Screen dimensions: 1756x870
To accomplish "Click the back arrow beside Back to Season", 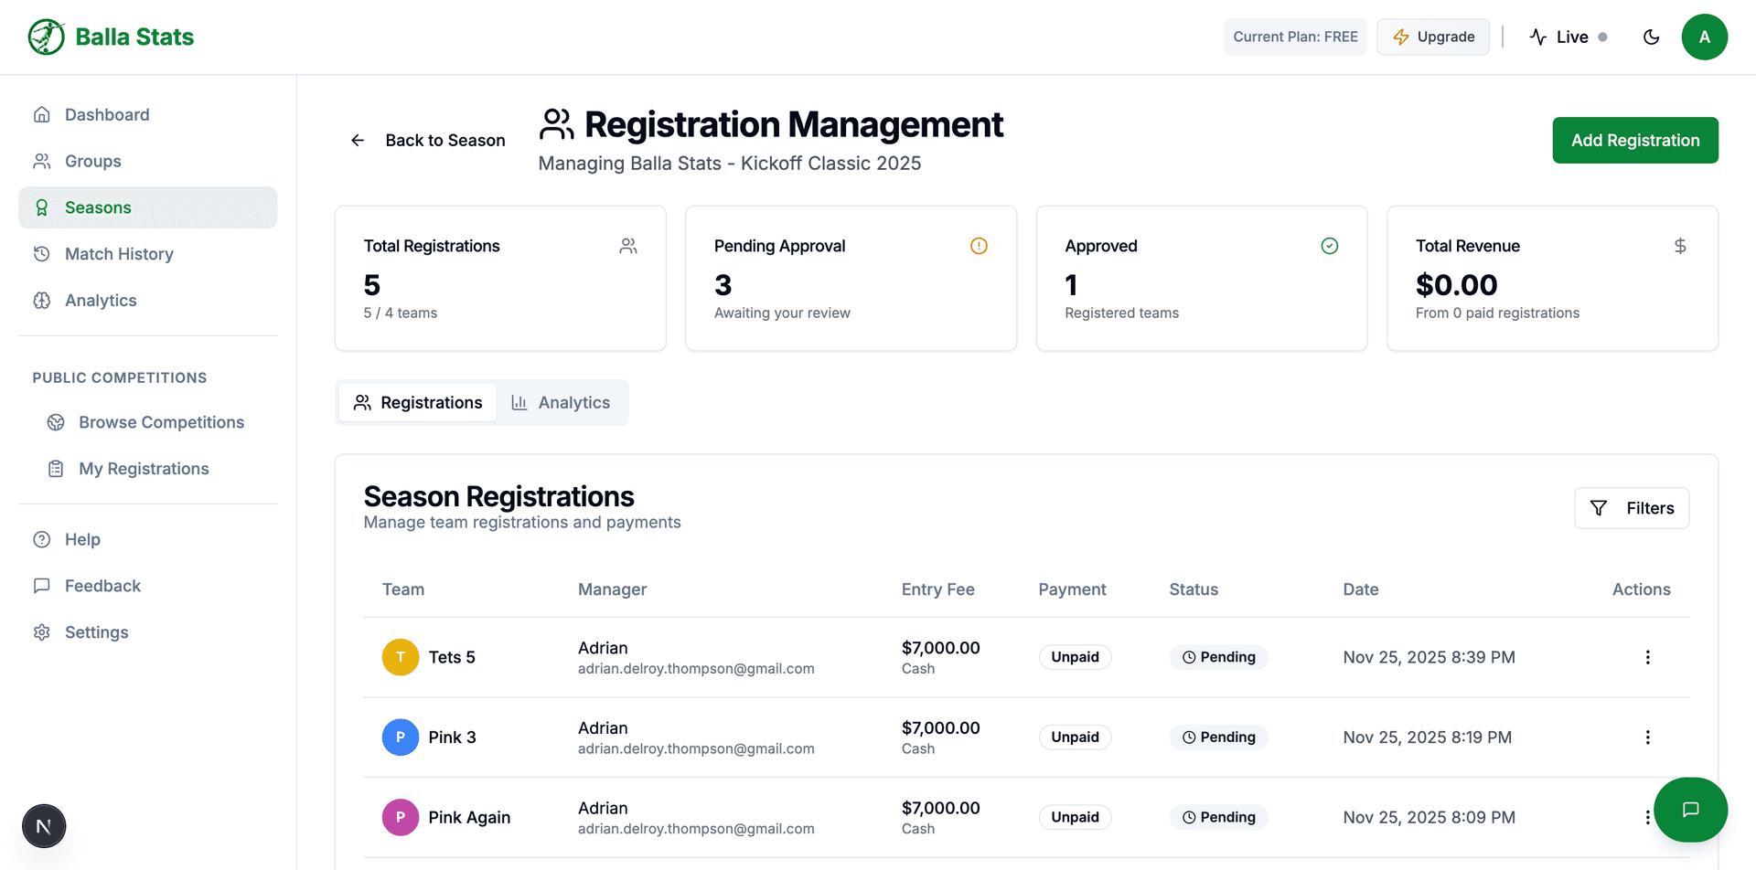I will pyautogui.click(x=358, y=140).
